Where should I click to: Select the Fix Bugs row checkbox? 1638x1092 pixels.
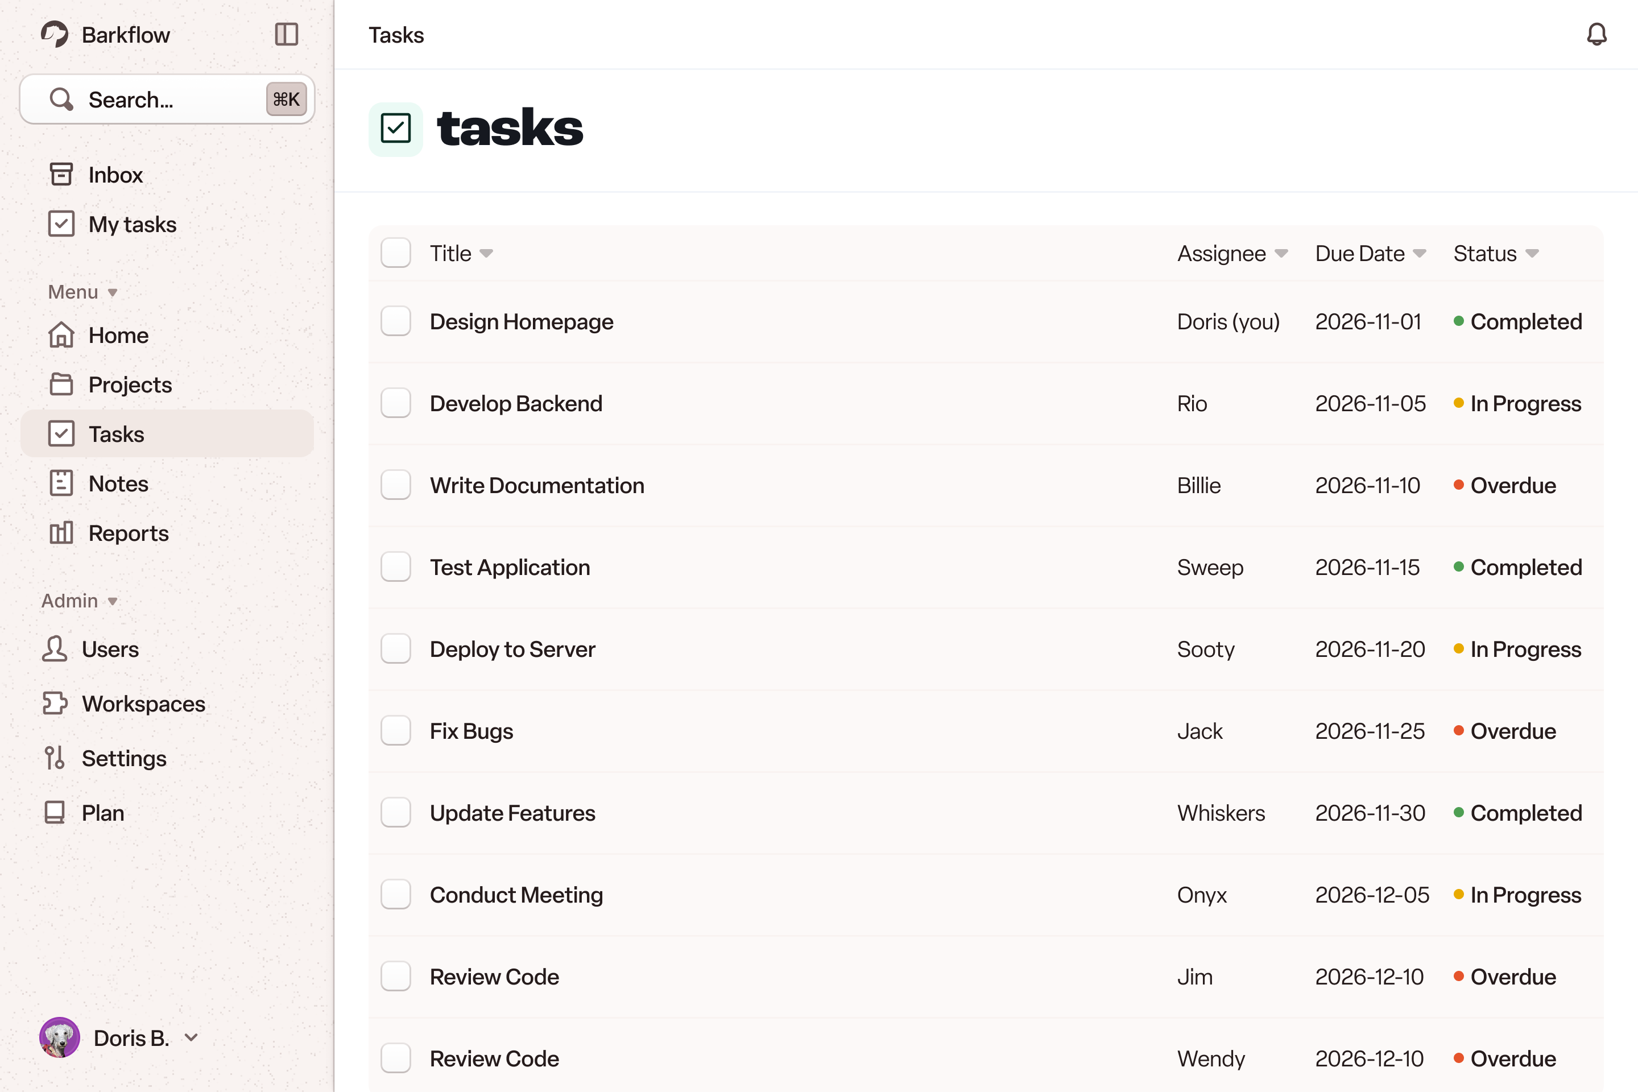(396, 730)
